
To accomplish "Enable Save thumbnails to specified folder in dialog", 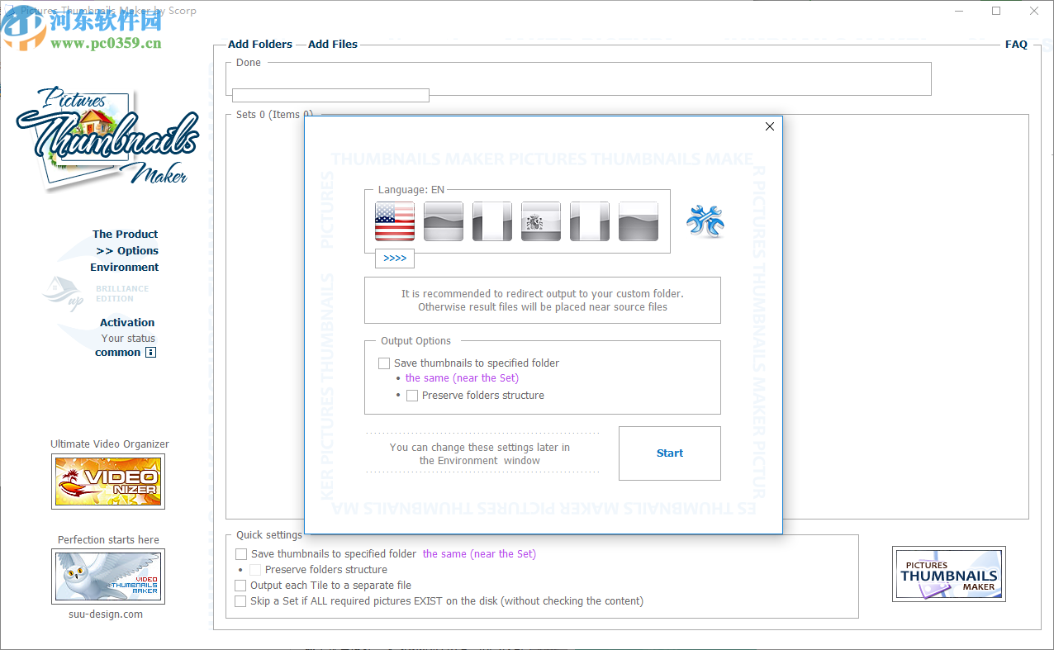I will tap(384, 363).
